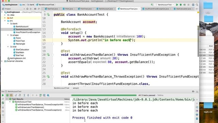Click Scroll from Source in Project panel
218x123 pixels.
point(27,9)
